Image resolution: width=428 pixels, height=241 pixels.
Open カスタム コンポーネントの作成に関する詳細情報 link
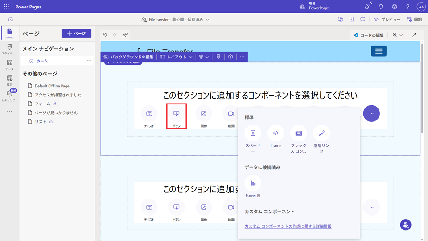click(x=288, y=226)
